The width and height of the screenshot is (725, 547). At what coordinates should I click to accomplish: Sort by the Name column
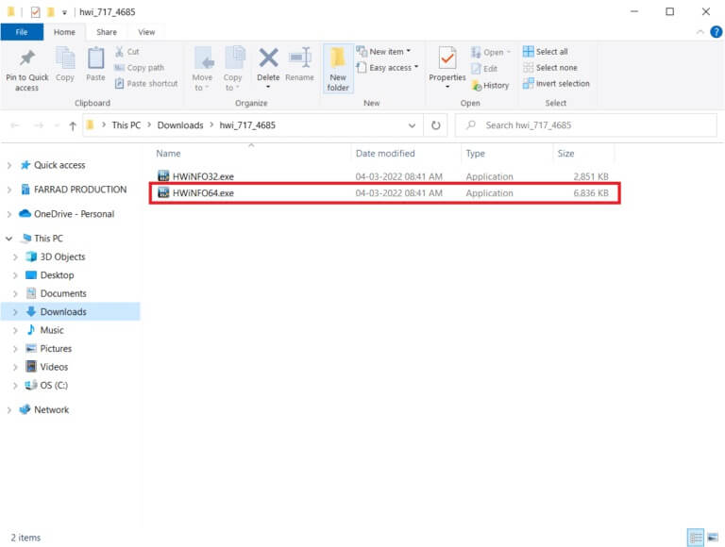168,154
